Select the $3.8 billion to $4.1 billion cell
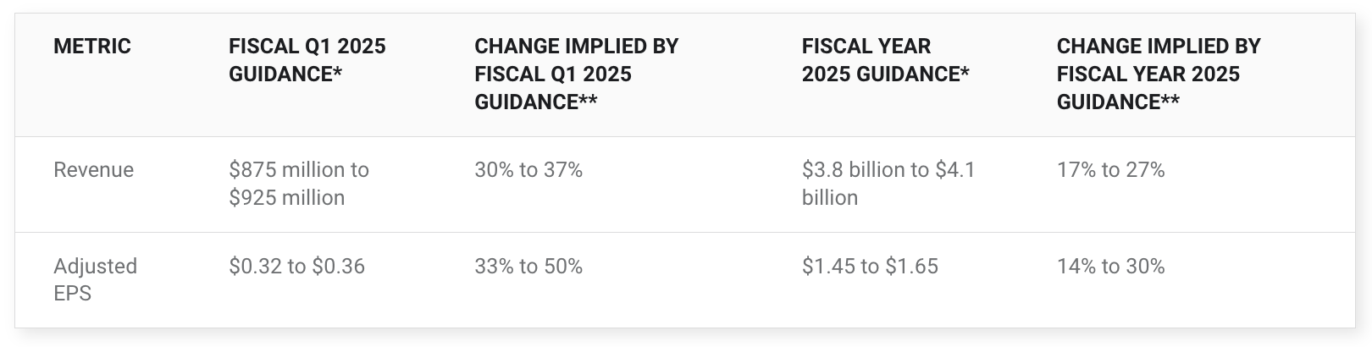Viewport: 1372px width, 347px height. click(x=888, y=184)
